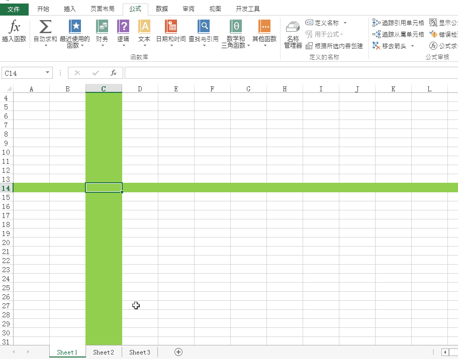Screen dimensions: 458x359
Task: Select column G header
Action: click(x=248, y=89)
